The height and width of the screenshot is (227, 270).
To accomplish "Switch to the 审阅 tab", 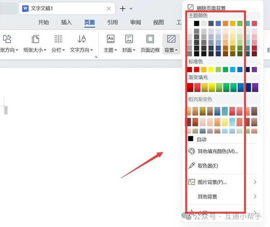I will coord(135,22).
